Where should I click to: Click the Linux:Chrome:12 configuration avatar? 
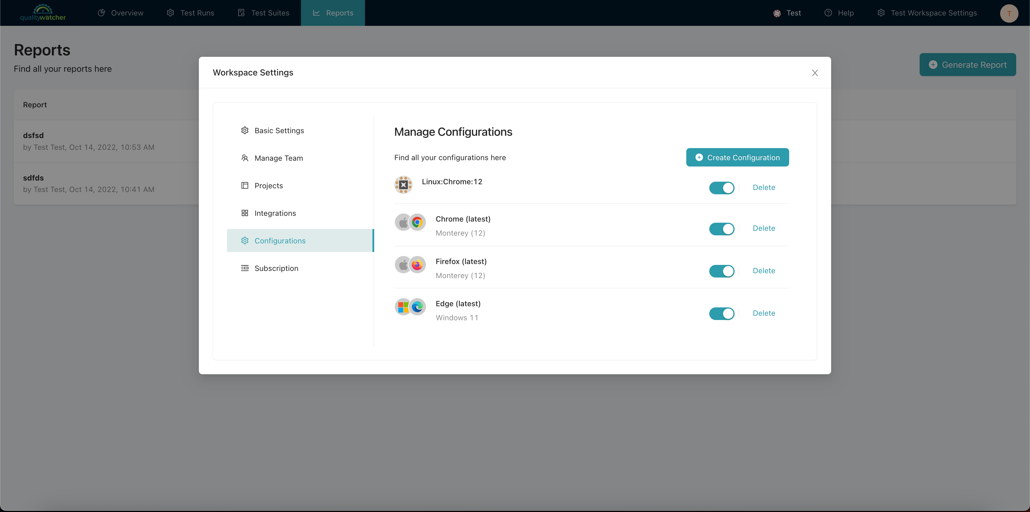point(403,185)
